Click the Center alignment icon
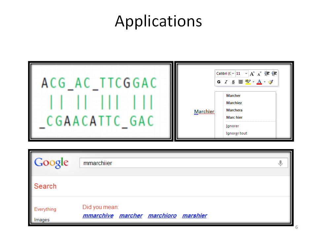Viewport: 317px width, 238px height. [x=241, y=82]
